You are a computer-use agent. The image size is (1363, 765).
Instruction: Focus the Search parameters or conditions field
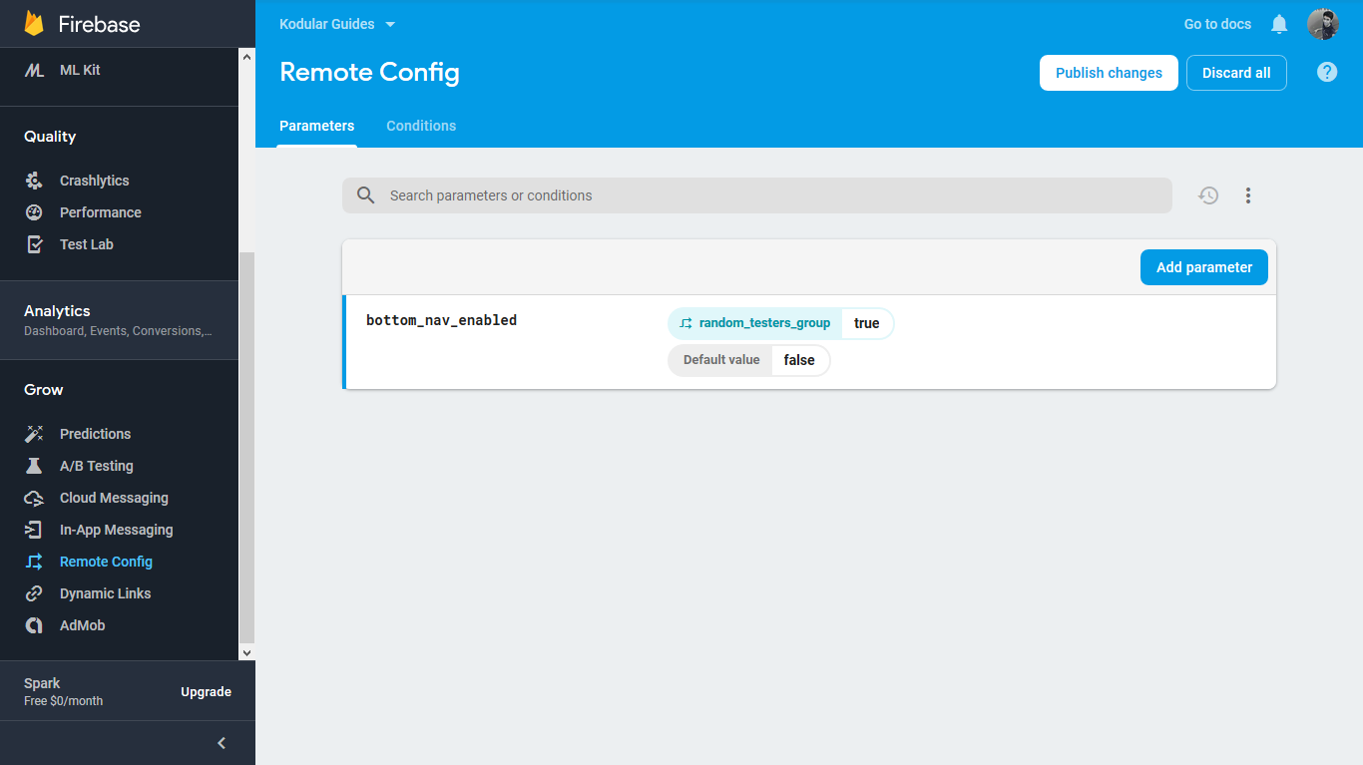757,195
